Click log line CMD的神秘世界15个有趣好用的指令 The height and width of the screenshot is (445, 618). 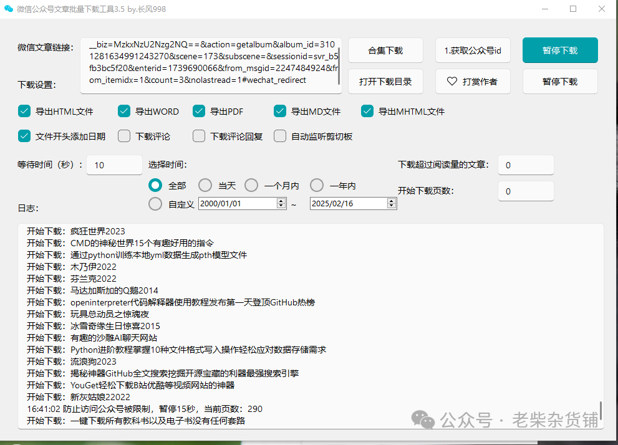[x=120, y=243]
